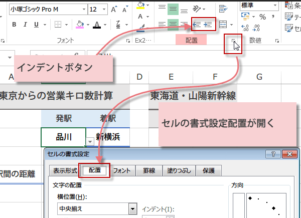
Task: Expand the phonetic guide dropdown arrow
Action: click(126, 25)
